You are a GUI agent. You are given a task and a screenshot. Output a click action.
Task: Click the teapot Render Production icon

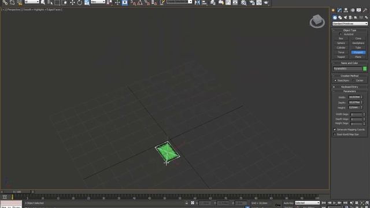[266, 2]
